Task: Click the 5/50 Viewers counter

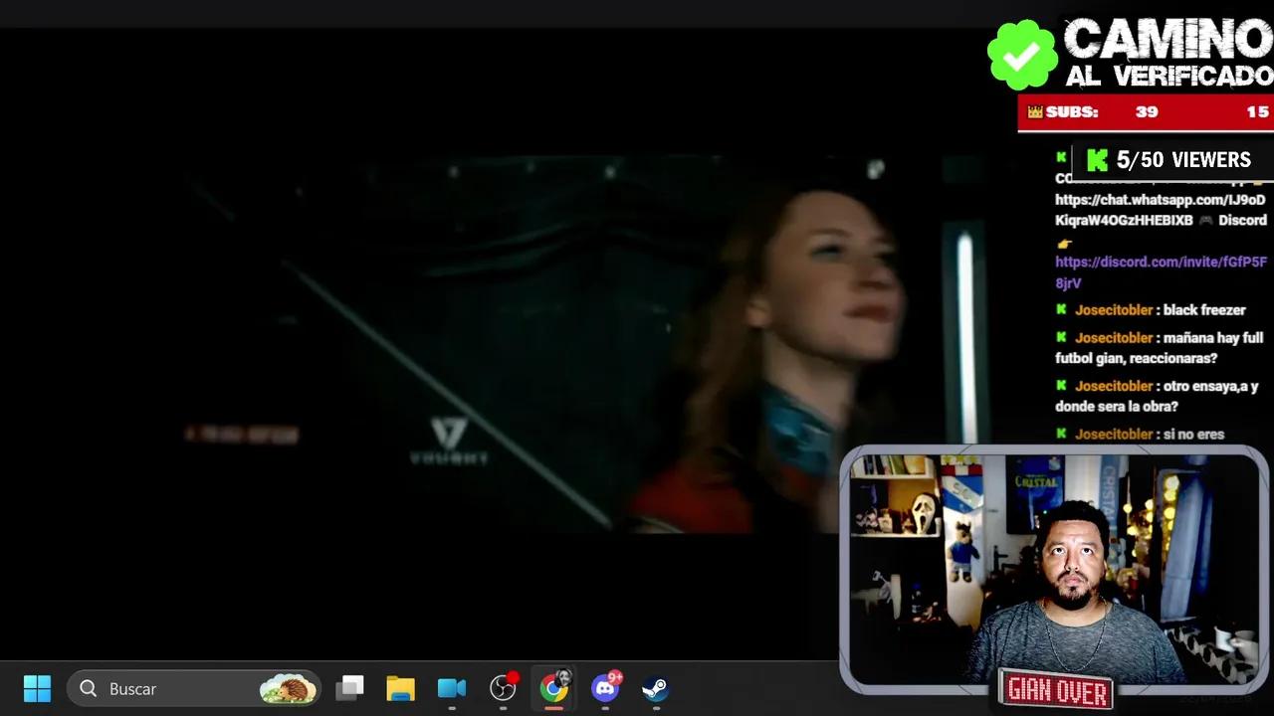Action: click(1168, 160)
